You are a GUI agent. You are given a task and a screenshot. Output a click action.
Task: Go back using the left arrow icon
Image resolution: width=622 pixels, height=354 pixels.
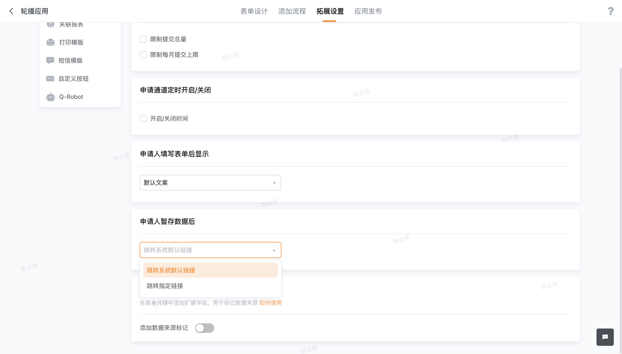[x=11, y=11]
